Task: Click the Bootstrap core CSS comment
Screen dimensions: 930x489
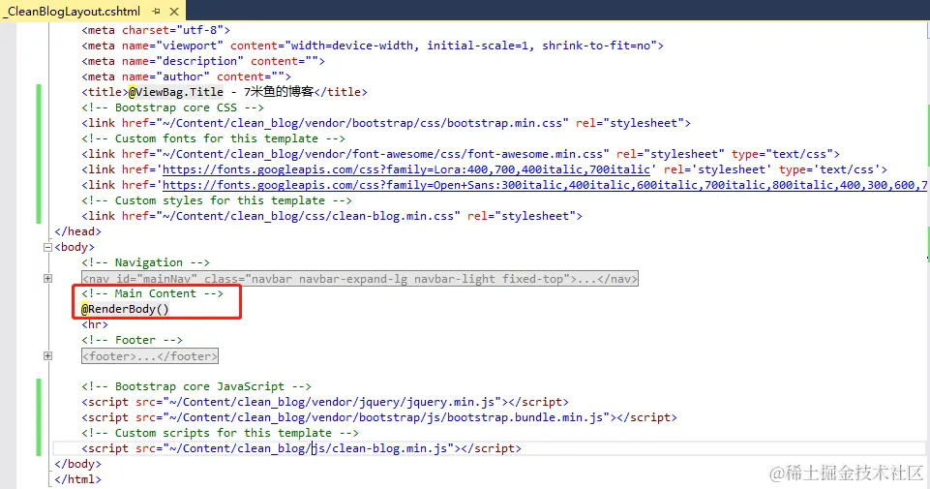Action: [172, 108]
